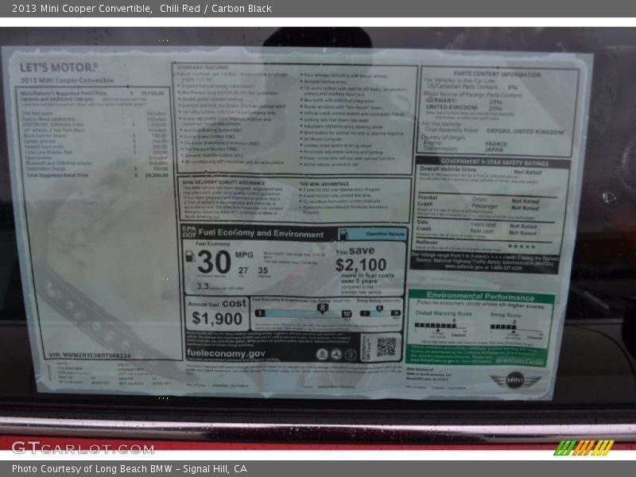
Task: Click the 'Global Warming Score' label
Action: tap(444, 313)
